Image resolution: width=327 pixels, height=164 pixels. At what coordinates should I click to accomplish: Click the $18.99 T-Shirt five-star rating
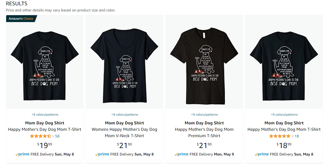click(x=280, y=136)
